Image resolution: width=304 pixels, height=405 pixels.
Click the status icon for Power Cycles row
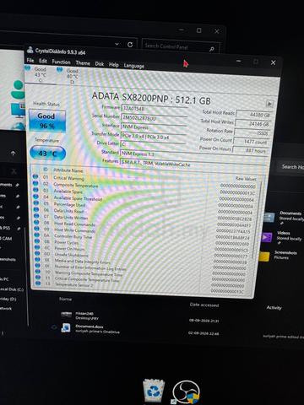37,240
